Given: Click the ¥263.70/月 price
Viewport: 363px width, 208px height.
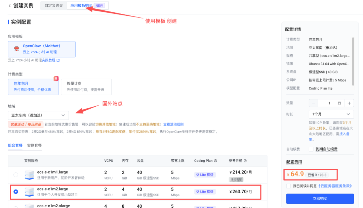Looking at the screenshot, I should [241, 192].
